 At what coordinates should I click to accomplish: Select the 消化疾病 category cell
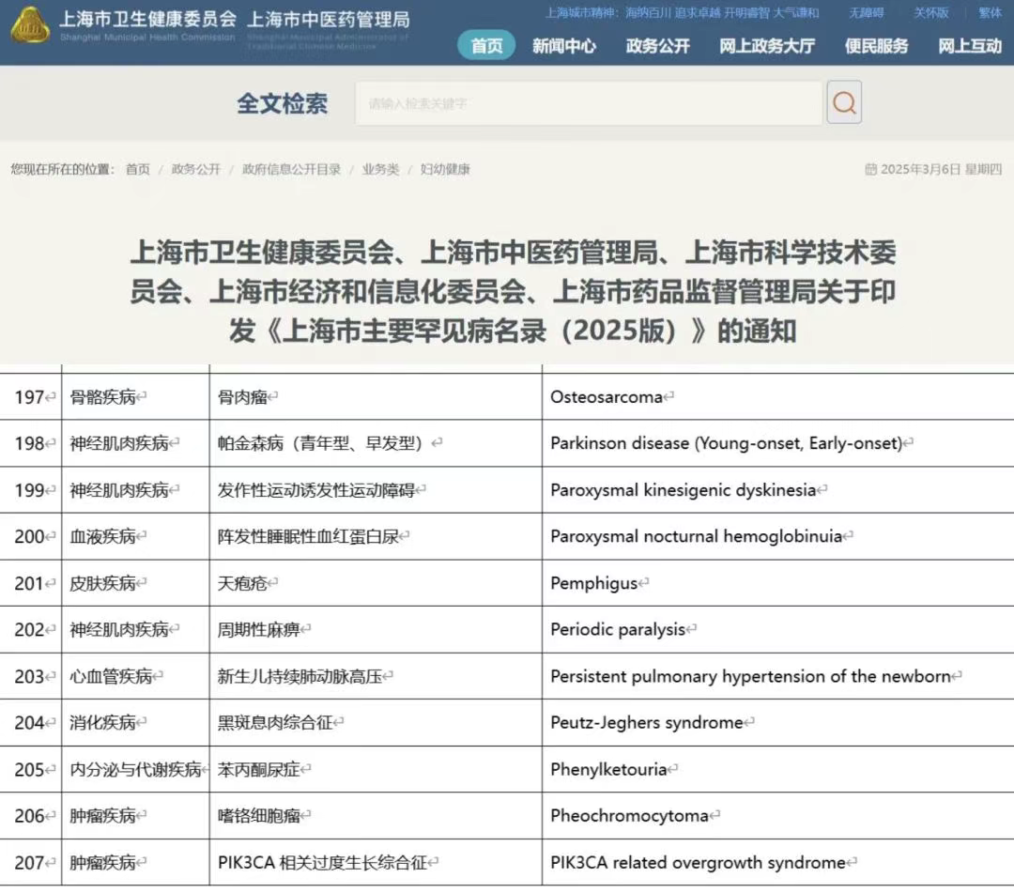click(x=136, y=723)
